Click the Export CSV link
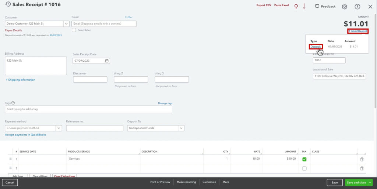The image size is (377, 189). (264, 5)
